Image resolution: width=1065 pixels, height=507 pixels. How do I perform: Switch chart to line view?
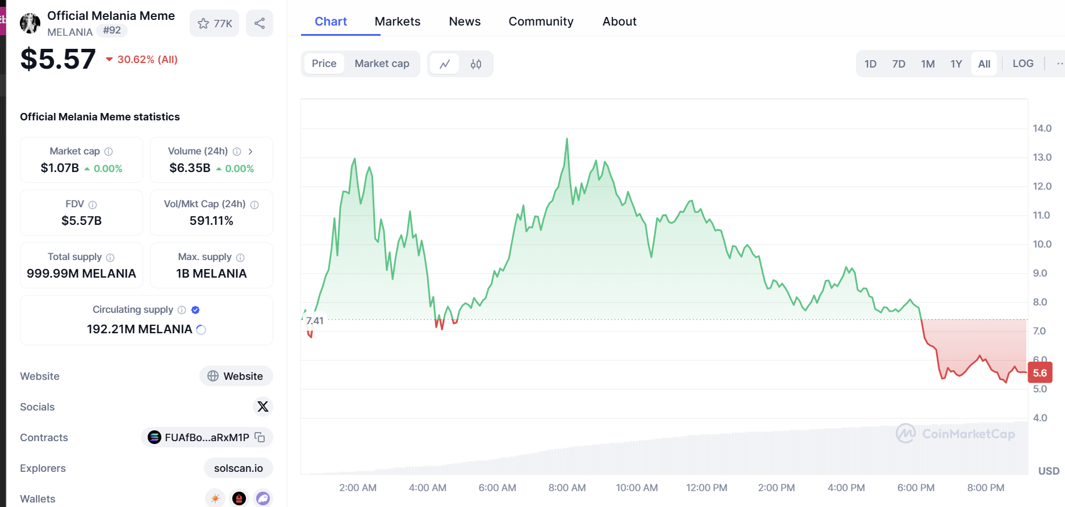tap(445, 64)
